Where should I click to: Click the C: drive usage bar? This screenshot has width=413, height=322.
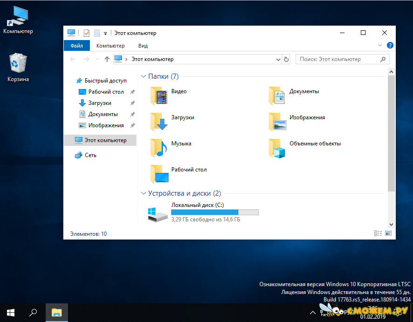pos(215,212)
